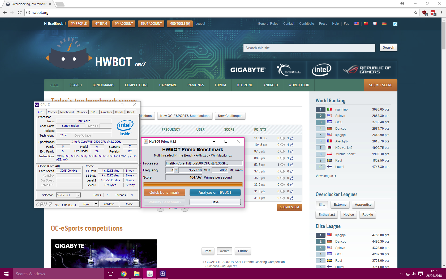Click the Logout link
446x279 pixels.
point(200,24)
